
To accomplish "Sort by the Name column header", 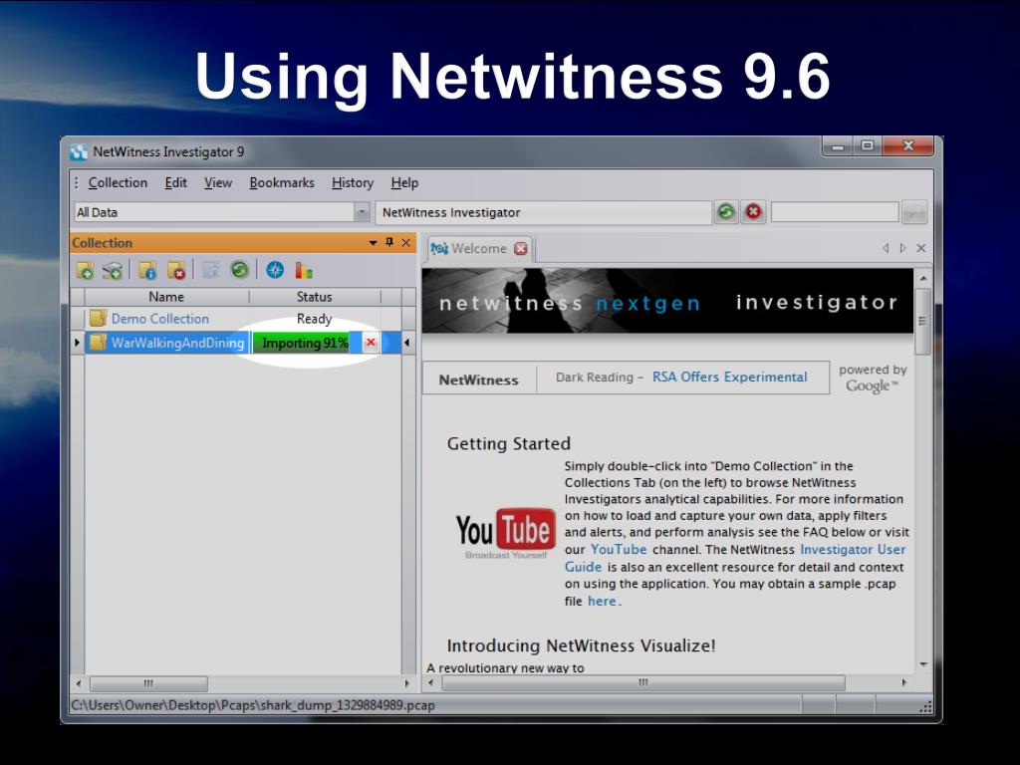I will pyautogui.click(x=166, y=297).
